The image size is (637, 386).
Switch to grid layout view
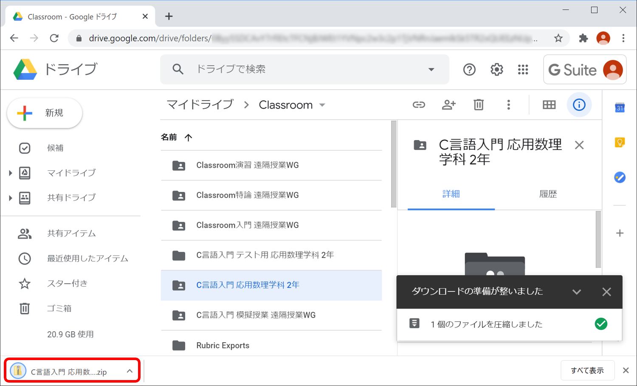(549, 105)
